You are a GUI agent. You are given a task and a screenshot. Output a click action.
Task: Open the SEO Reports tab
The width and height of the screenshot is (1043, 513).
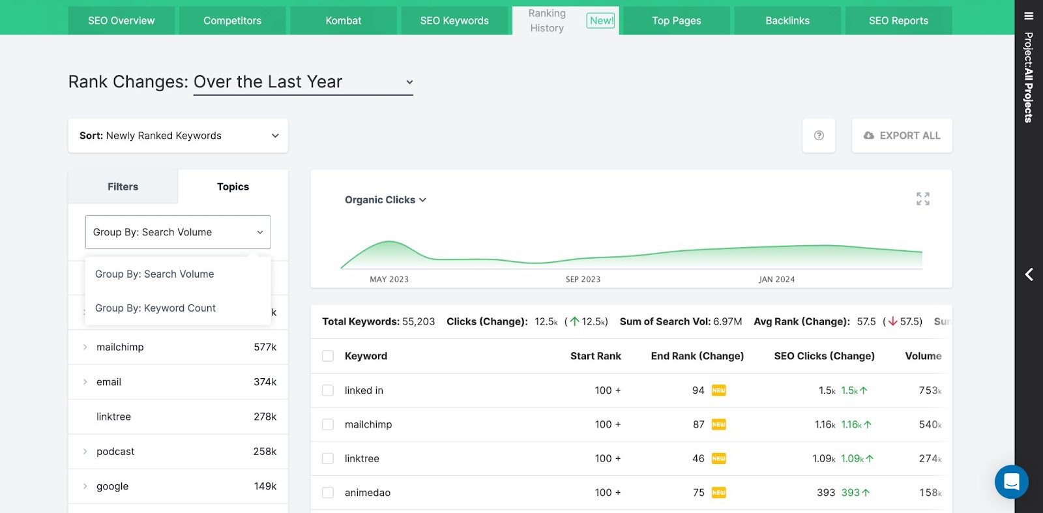(x=898, y=20)
